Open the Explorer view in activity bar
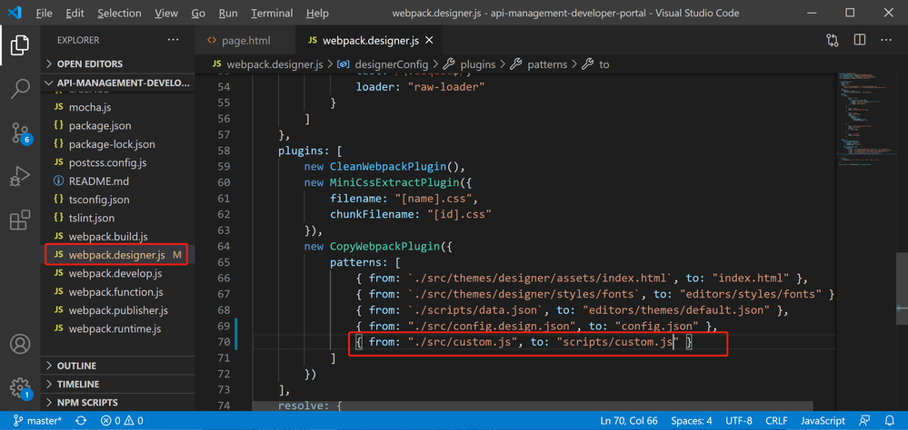Screen dimensions: 908x430 point(20,45)
